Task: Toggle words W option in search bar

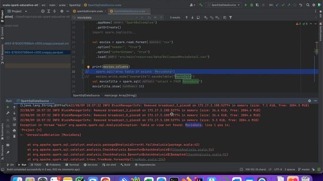Action: (x=155, y=18)
